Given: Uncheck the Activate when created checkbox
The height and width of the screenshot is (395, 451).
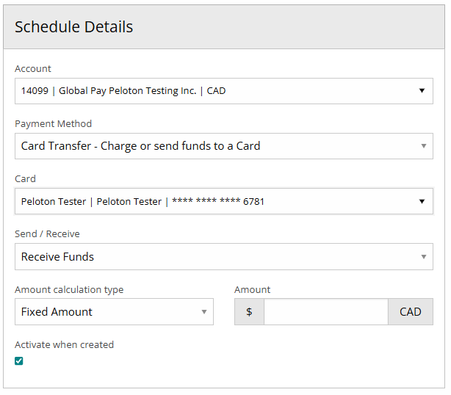Looking at the screenshot, I should (x=19, y=360).
